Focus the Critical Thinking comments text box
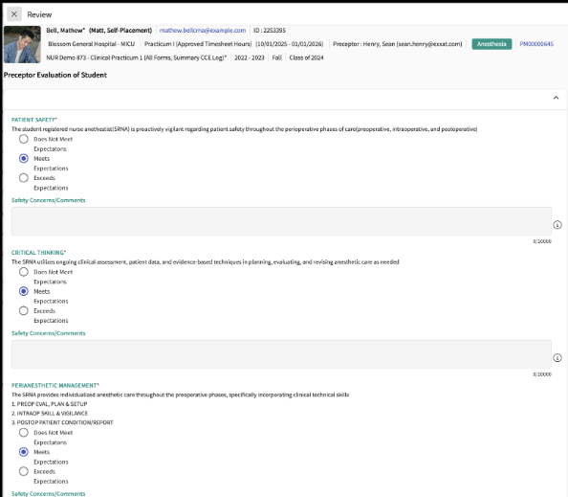 click(281, 354)
